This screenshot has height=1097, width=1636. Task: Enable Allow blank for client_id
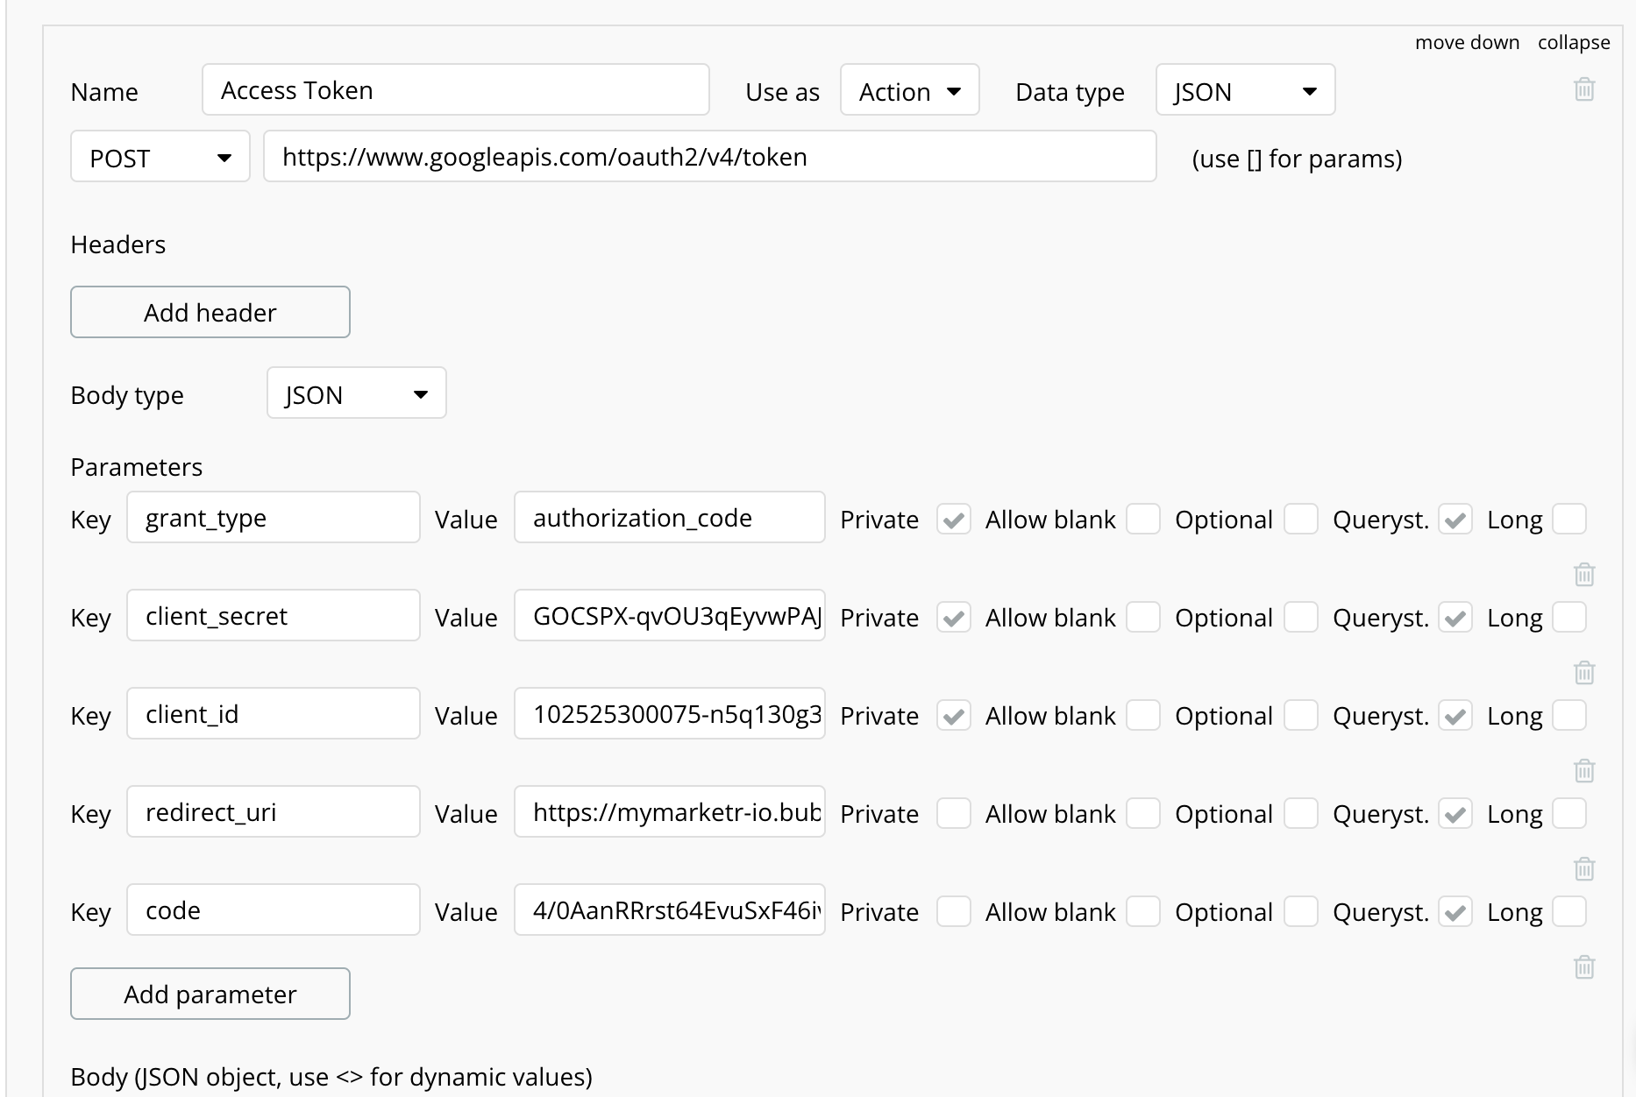tap(1142, 715)
